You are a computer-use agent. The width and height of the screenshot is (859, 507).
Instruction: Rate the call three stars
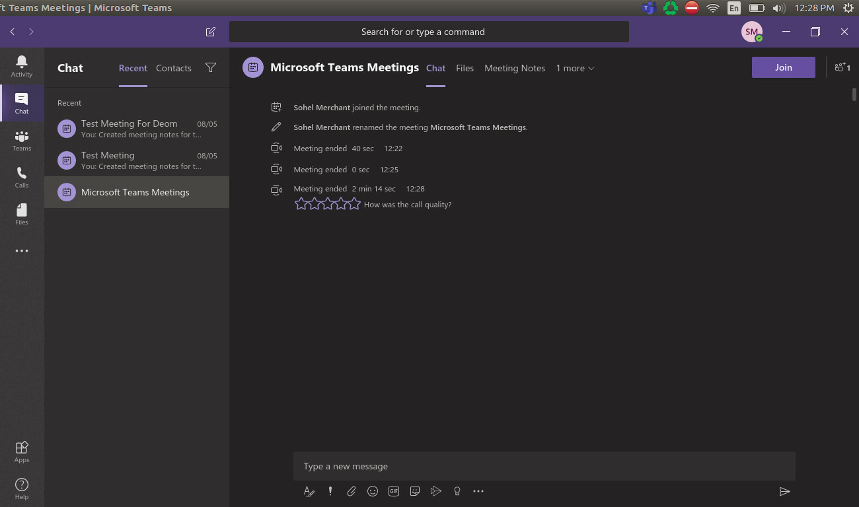point(328,204)
